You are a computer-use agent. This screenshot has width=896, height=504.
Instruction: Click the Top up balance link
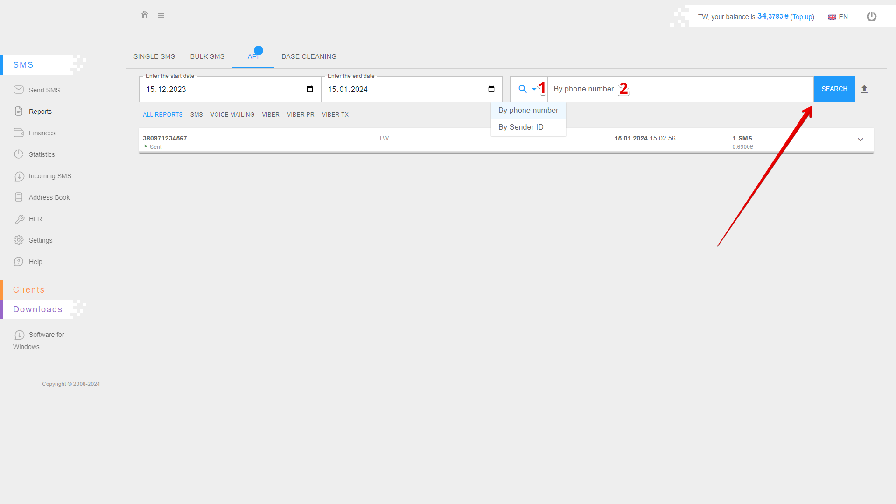[802, 17]
